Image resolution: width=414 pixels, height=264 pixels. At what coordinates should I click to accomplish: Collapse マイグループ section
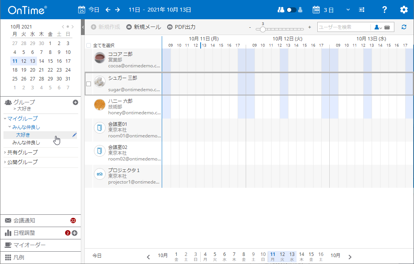coord(5,119)
